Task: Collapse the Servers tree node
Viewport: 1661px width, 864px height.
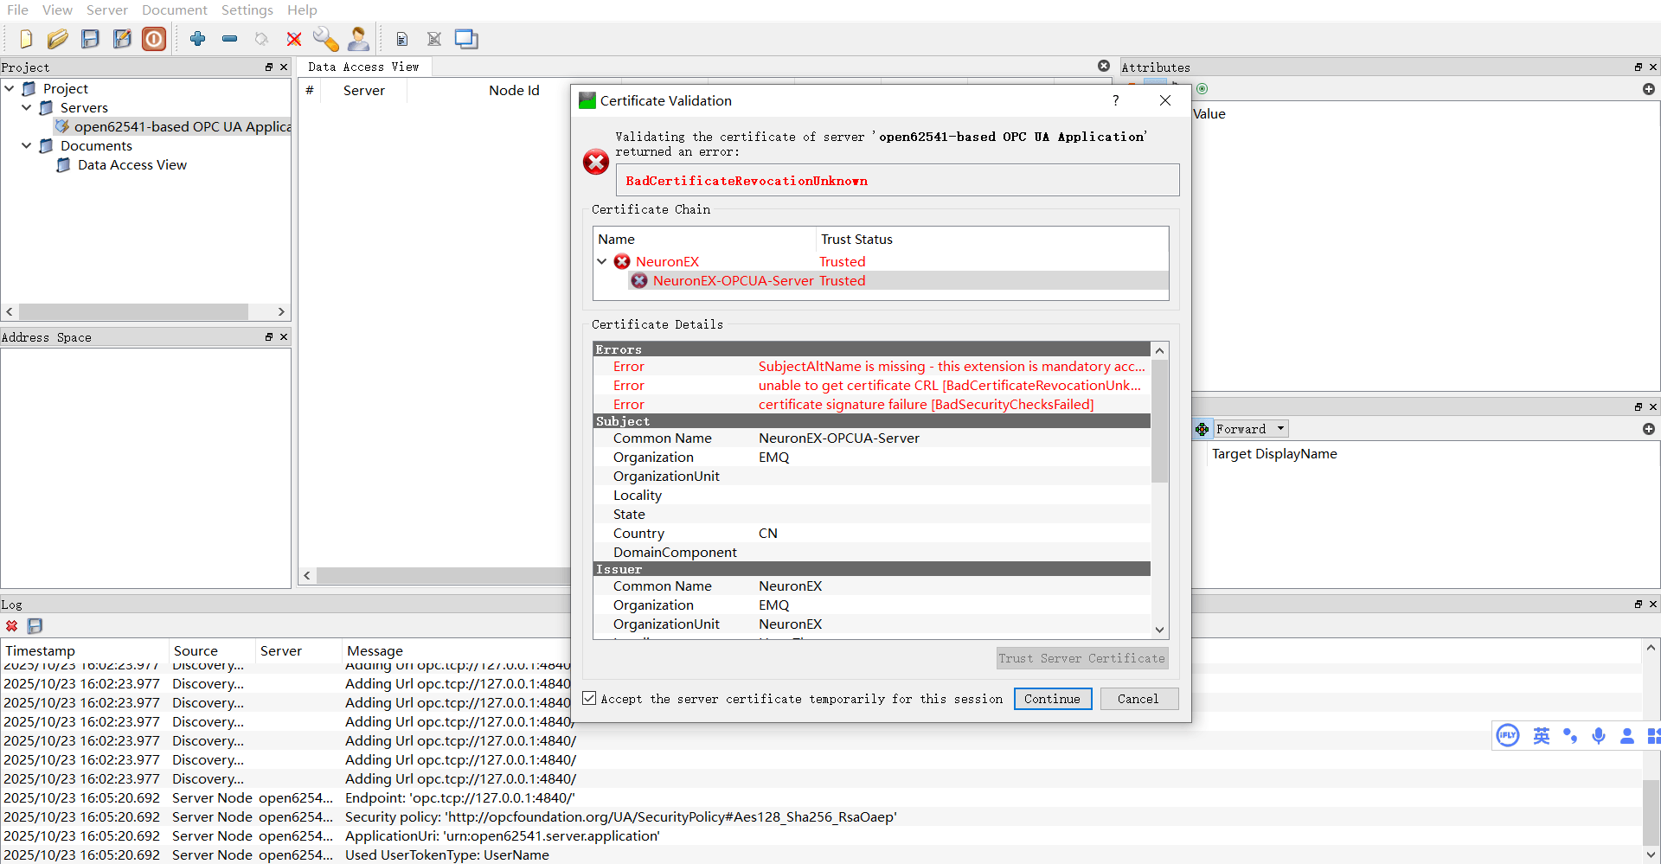Action: tap(27, 107)
